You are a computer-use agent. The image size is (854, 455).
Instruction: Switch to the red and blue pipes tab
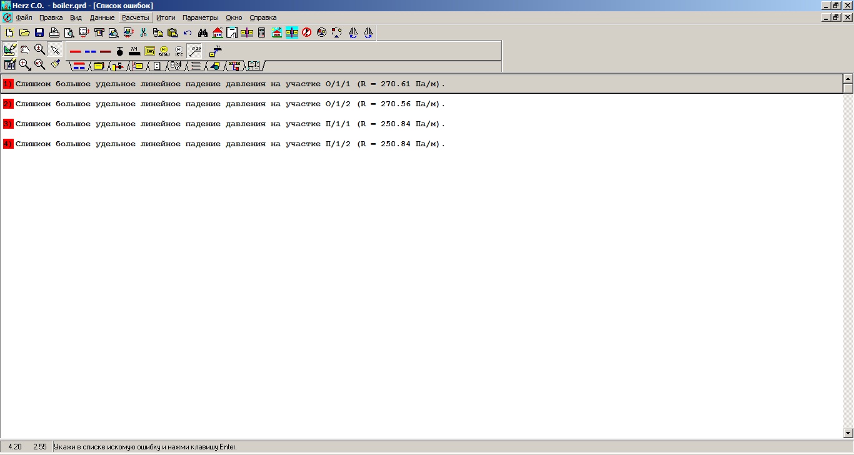pos(79,66)
